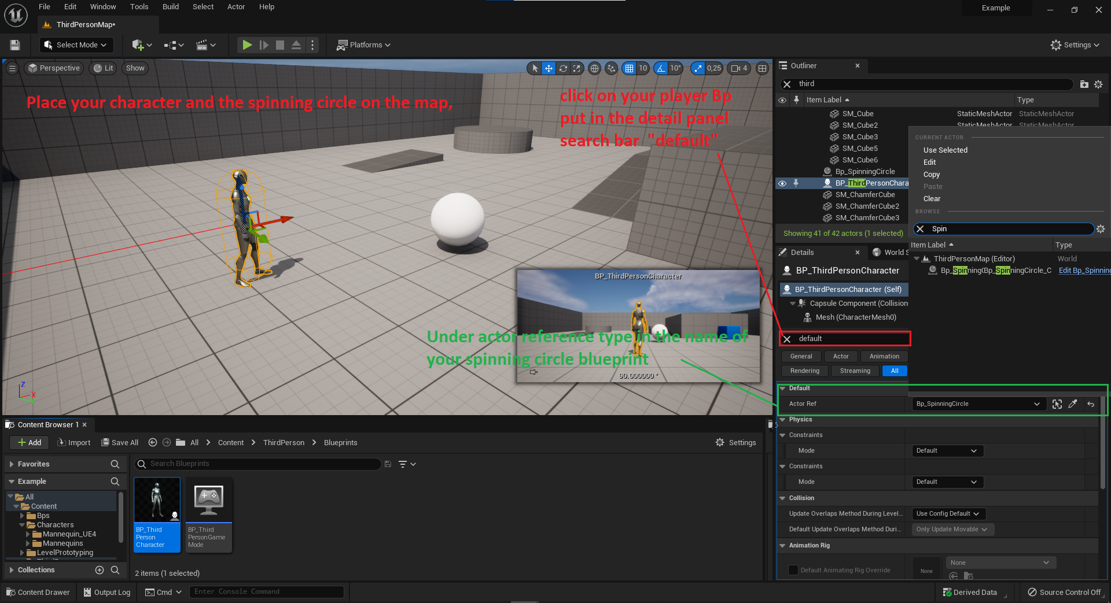Click the advance single frame button
1111x603 pixels.
point(264,45)
